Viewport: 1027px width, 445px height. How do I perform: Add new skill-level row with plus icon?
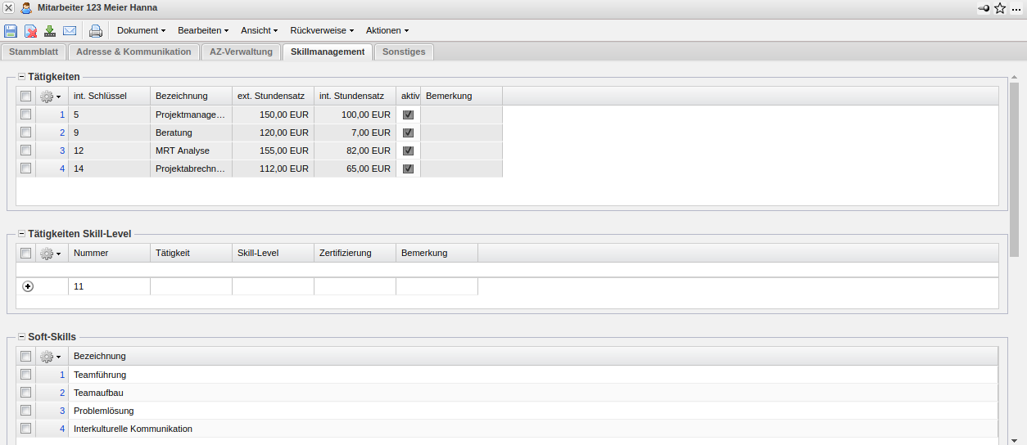point(28,286)
